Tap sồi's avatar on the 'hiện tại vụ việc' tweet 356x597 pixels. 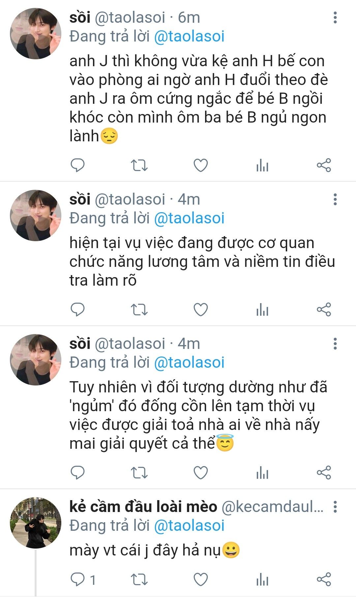[36, 215]
